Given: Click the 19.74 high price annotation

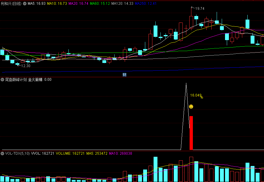Looking at the screenshot, I should (200, 9).
